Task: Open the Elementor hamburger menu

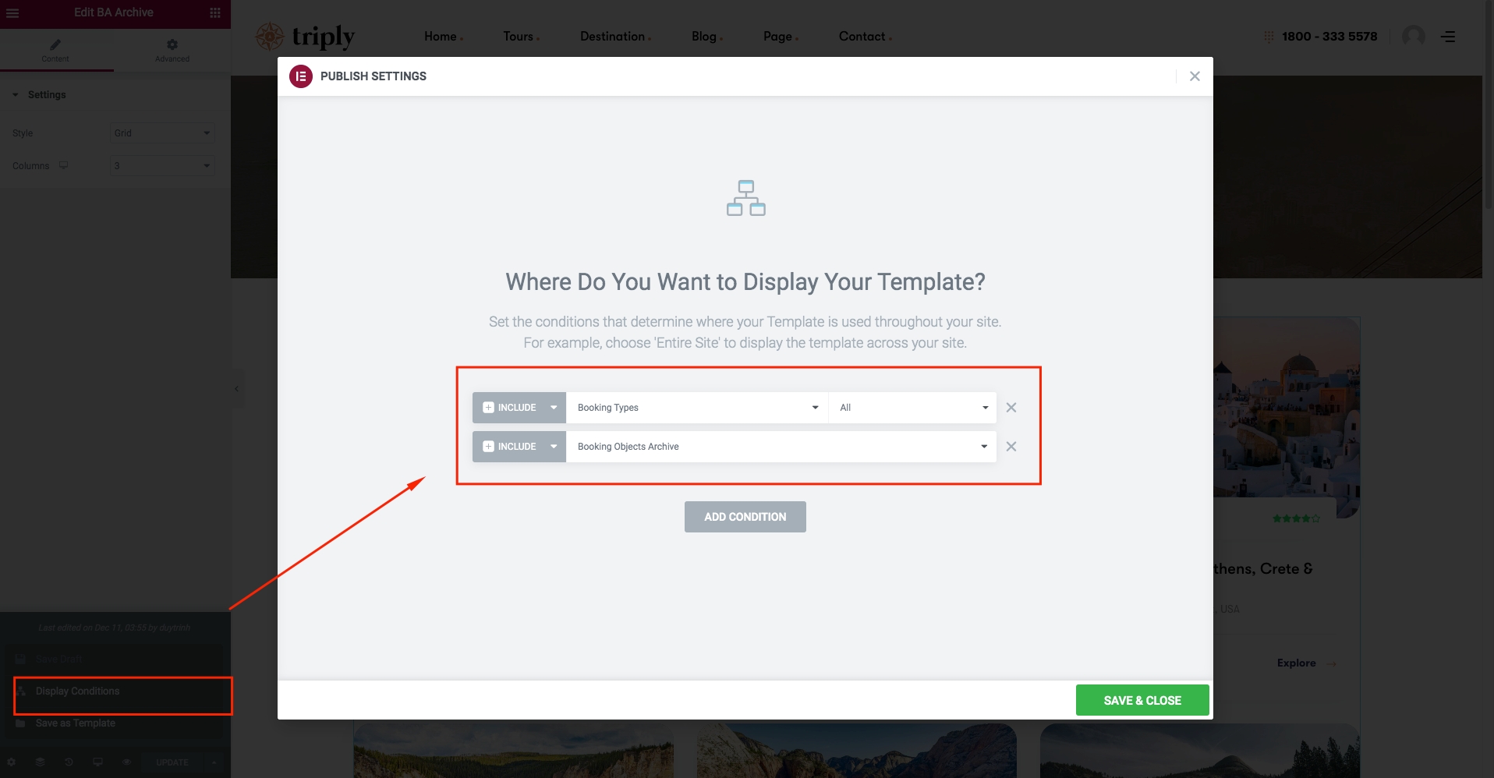Action: click(12, 13)
